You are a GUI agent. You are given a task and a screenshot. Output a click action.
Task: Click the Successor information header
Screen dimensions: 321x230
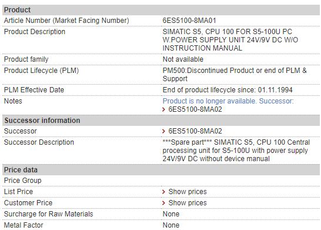161,121
